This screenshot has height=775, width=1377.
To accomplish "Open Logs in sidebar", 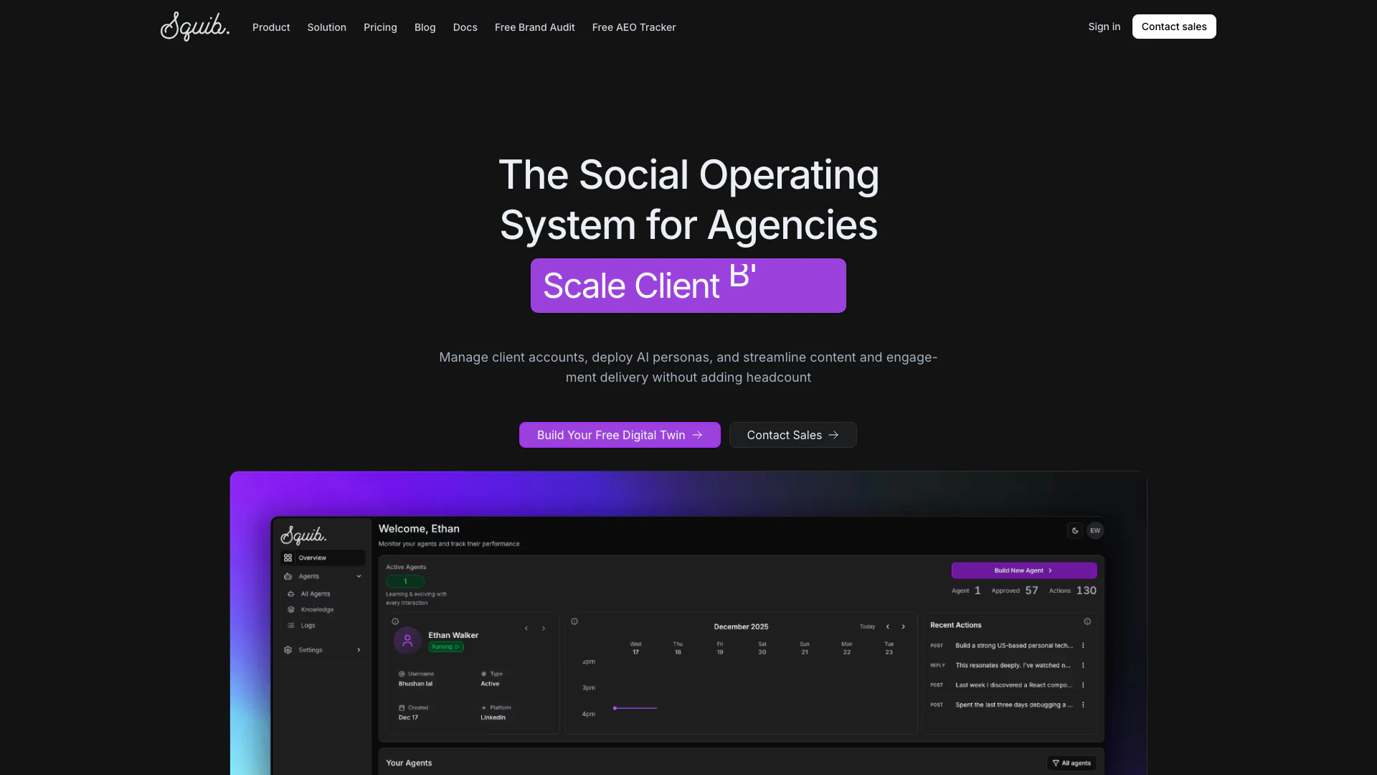I will 308,626.
